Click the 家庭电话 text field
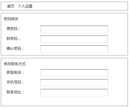This screenshot has width=129, height=108. 74,73
